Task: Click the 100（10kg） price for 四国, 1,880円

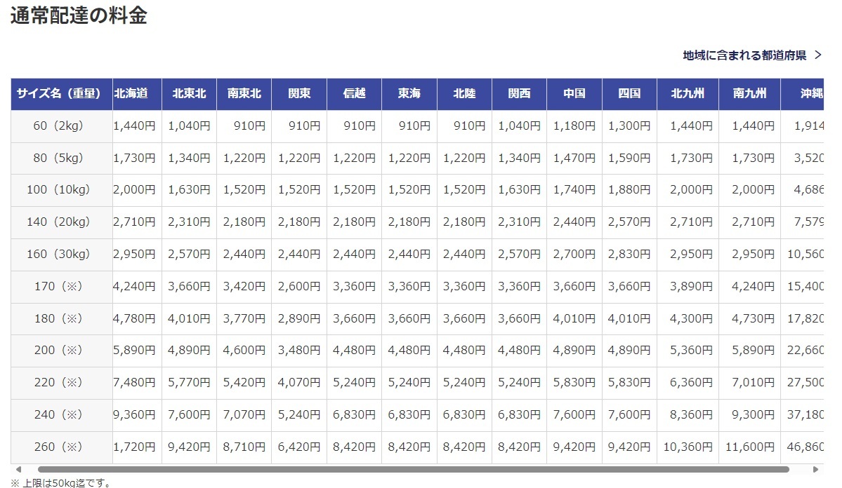Action: click(x=629, y=190)
